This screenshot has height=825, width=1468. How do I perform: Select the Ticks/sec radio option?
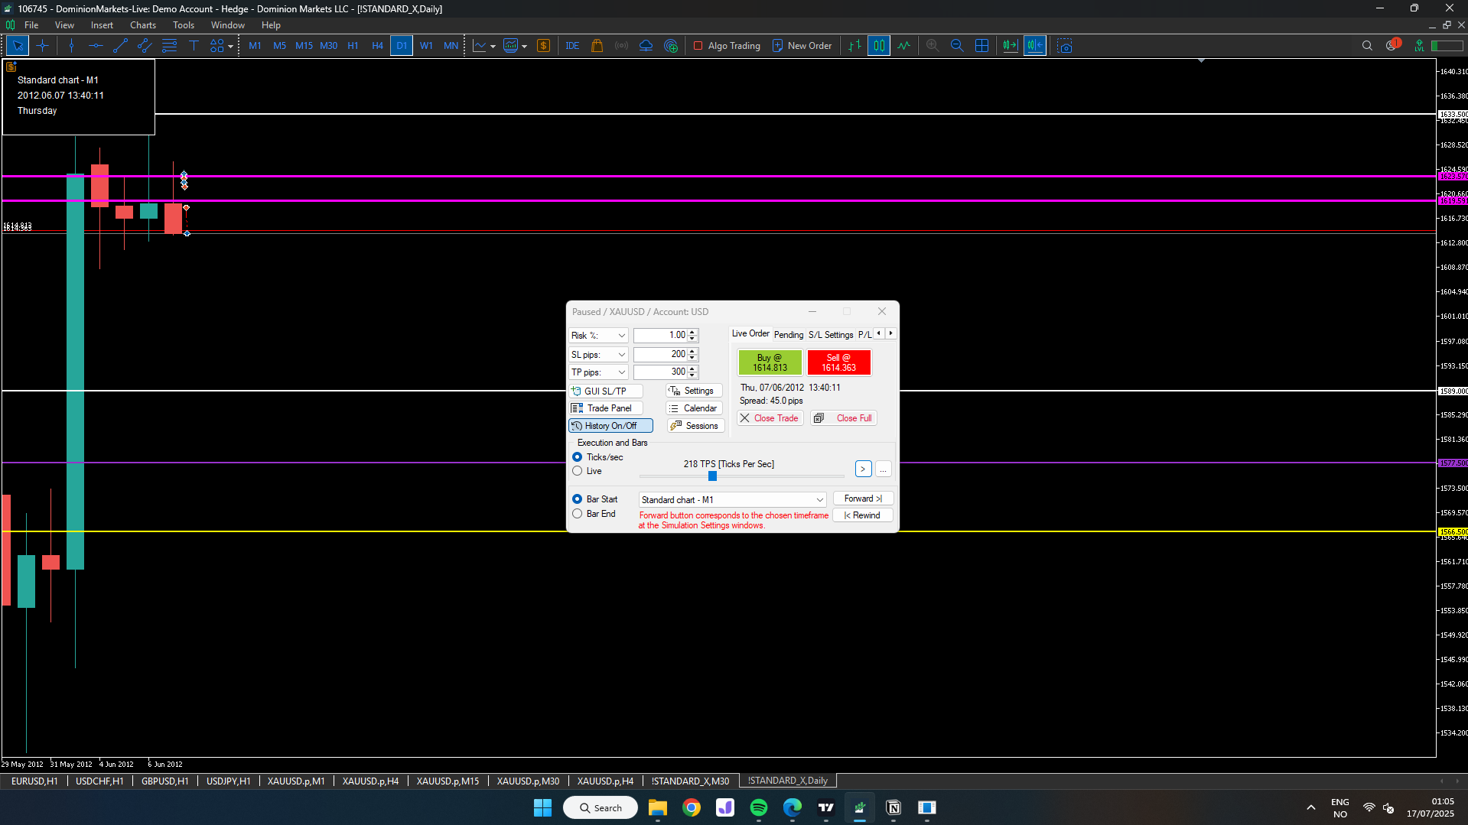click(578, 457)
